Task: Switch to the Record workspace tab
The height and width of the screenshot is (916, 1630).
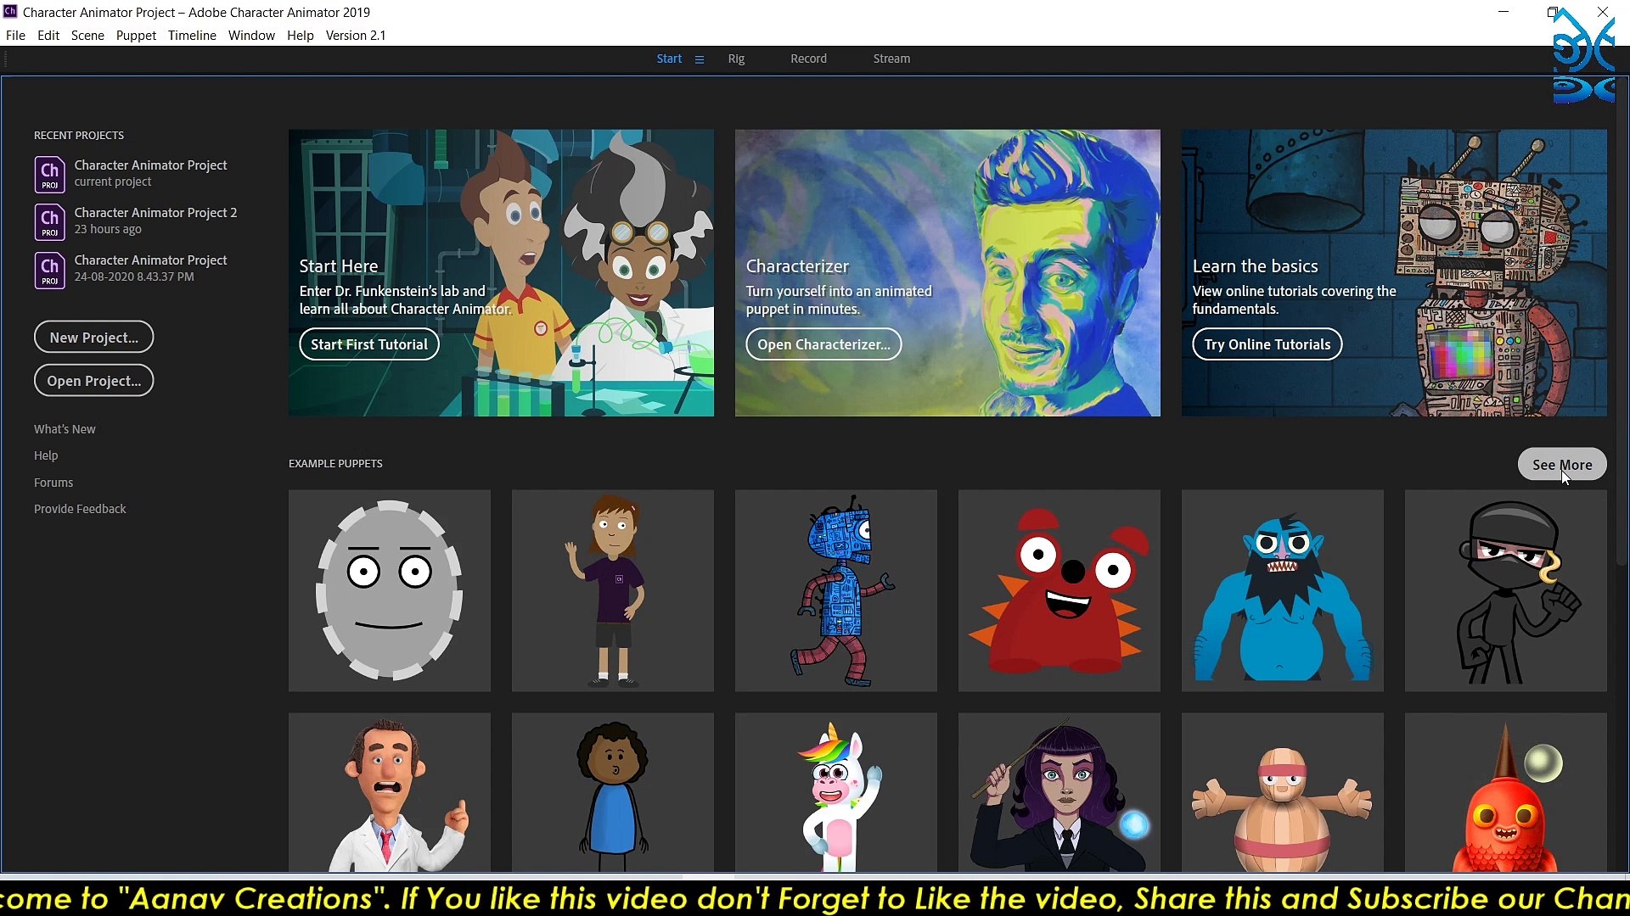Action: [808, 59]
